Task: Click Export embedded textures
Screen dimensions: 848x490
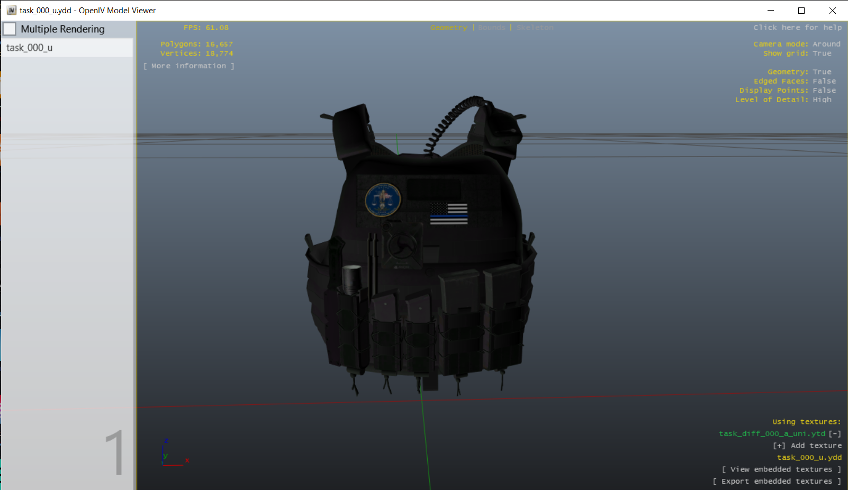Action: pos(777,482)
